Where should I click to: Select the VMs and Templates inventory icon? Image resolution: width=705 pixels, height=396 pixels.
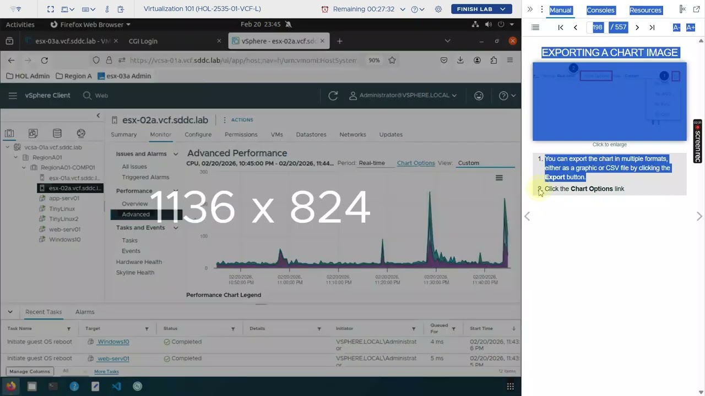33,133
